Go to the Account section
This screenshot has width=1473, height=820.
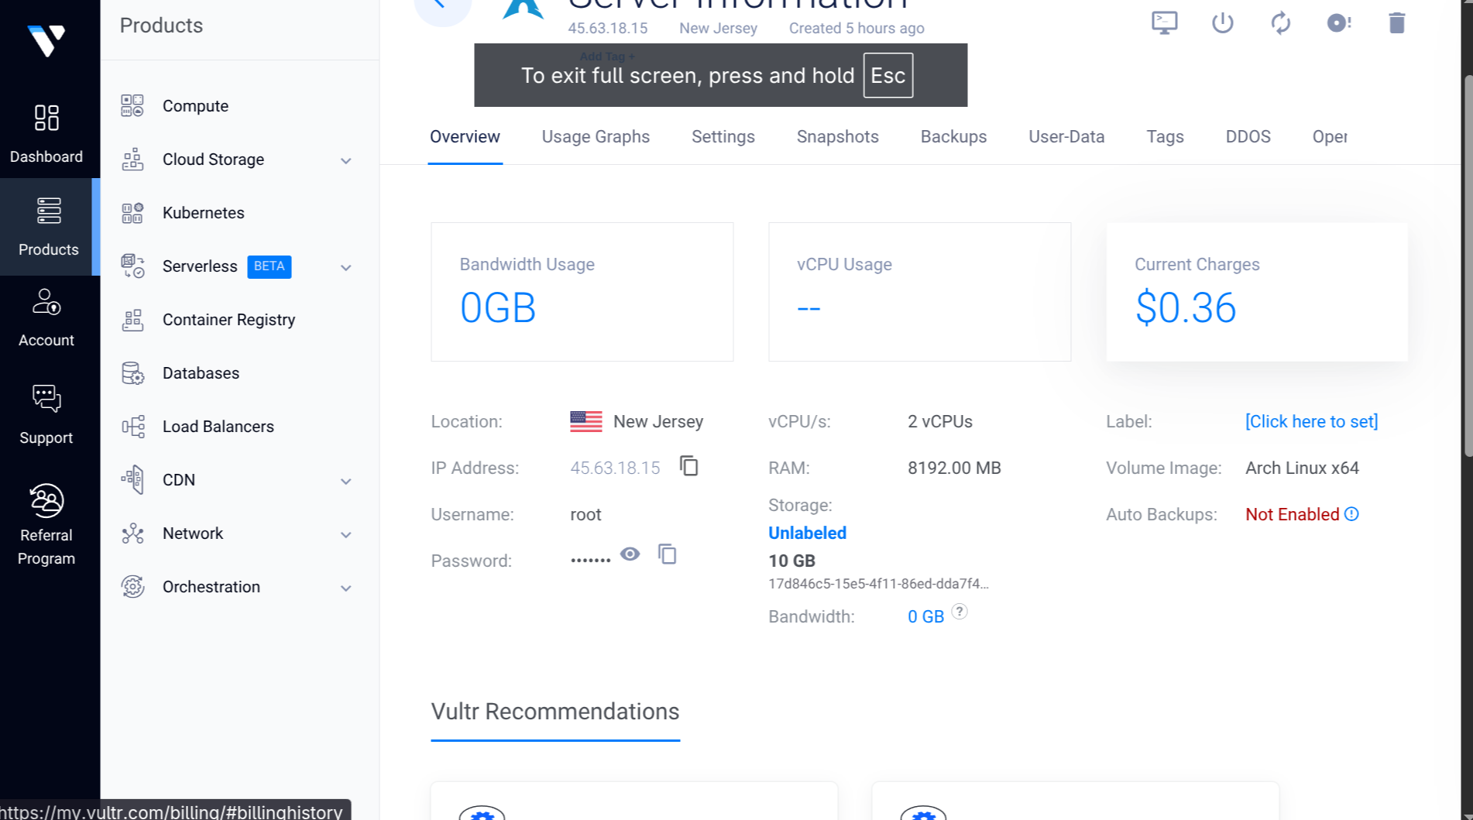pos(46,317)
